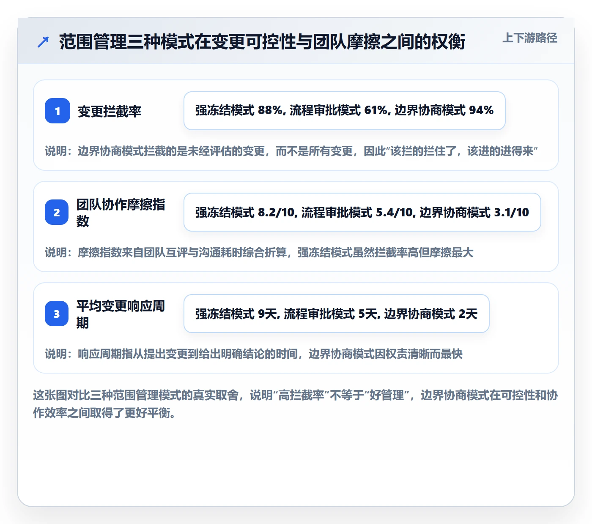The height and width of the screenshot is (524, 592).
Task: Select the 团队协作摩擦指数 label
Action: (x=121, y=213)
